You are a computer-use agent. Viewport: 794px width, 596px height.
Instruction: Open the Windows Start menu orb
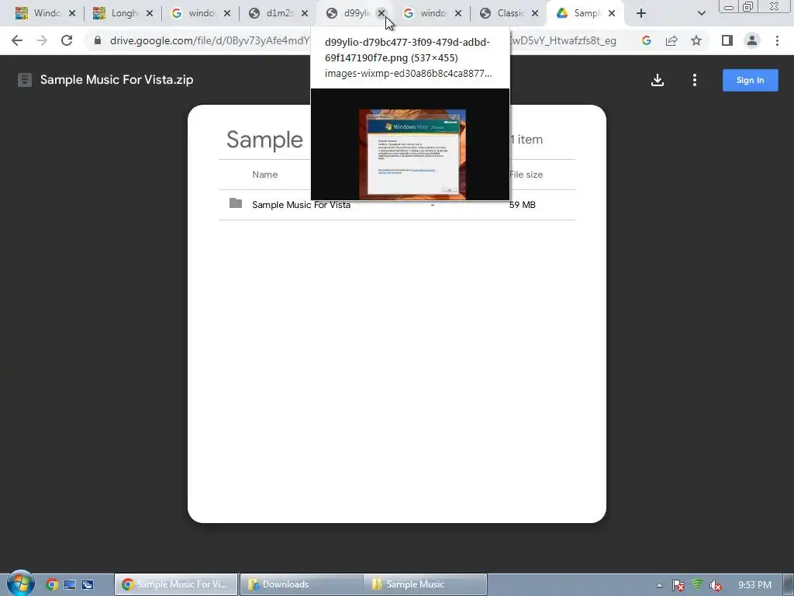coord(20,584)
